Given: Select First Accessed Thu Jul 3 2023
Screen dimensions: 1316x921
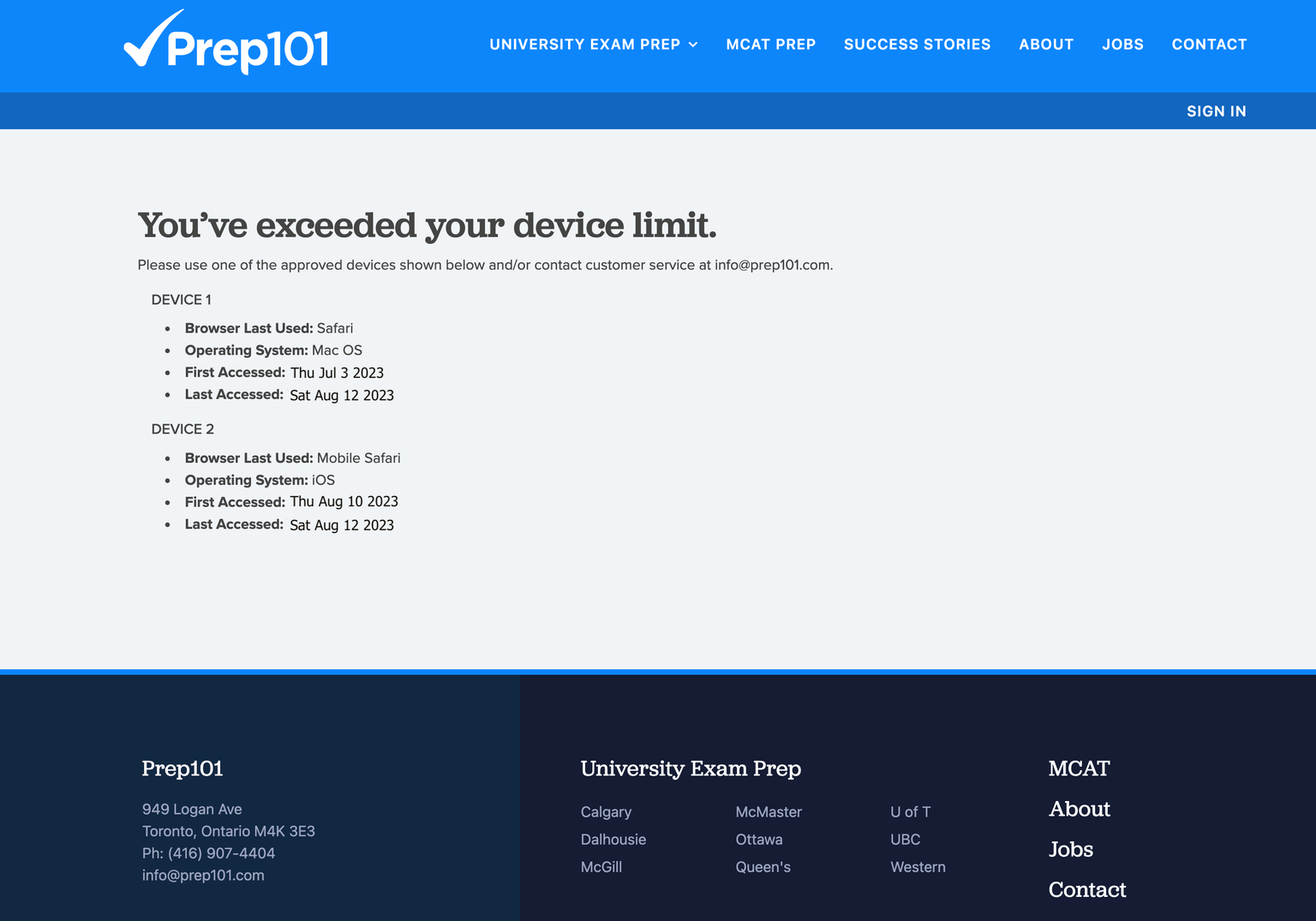Looking at the screenshot, I should [x=284, y=373].
